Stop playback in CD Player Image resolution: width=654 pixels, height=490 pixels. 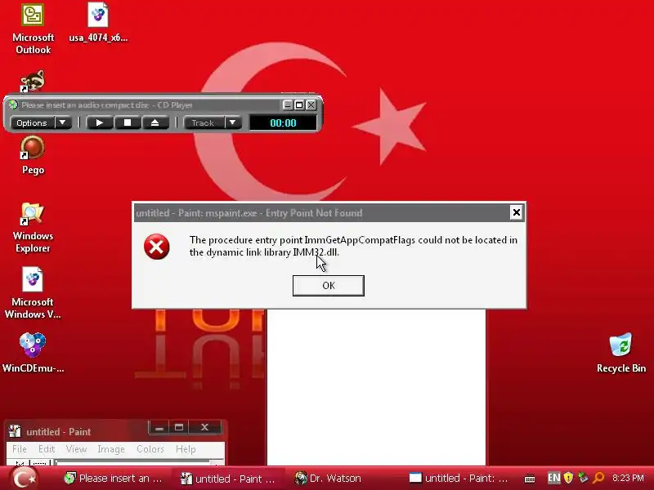[128, 122]
